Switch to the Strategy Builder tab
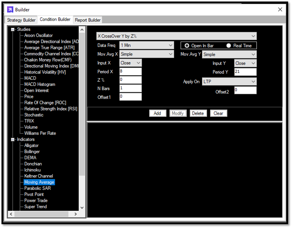 pos(21,20)
